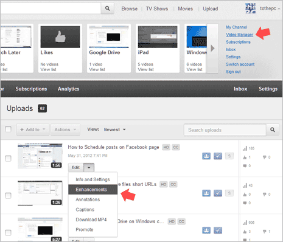
Task: Click thumbs-down icon in Facebook video stats
Action: 265,157
